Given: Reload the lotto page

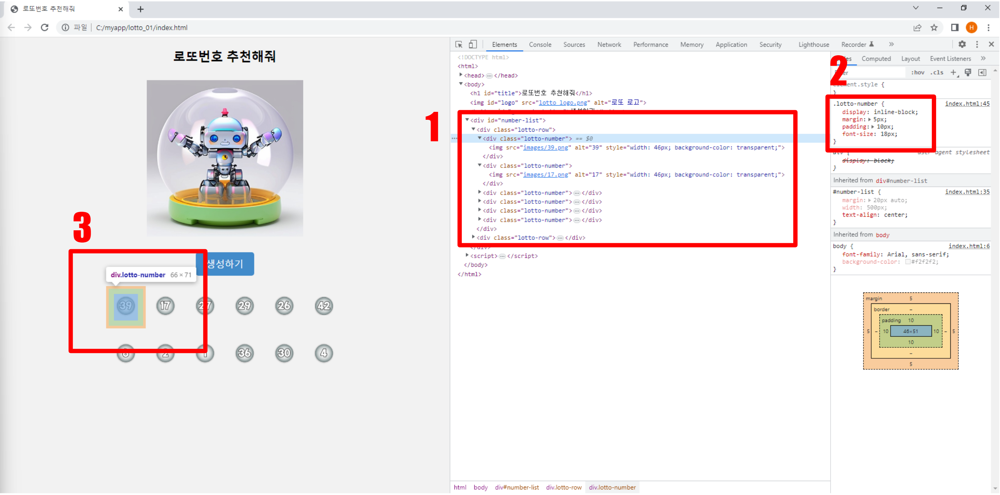Looking at the screenshot, I should pyautogui.click(x=45, y=27).
